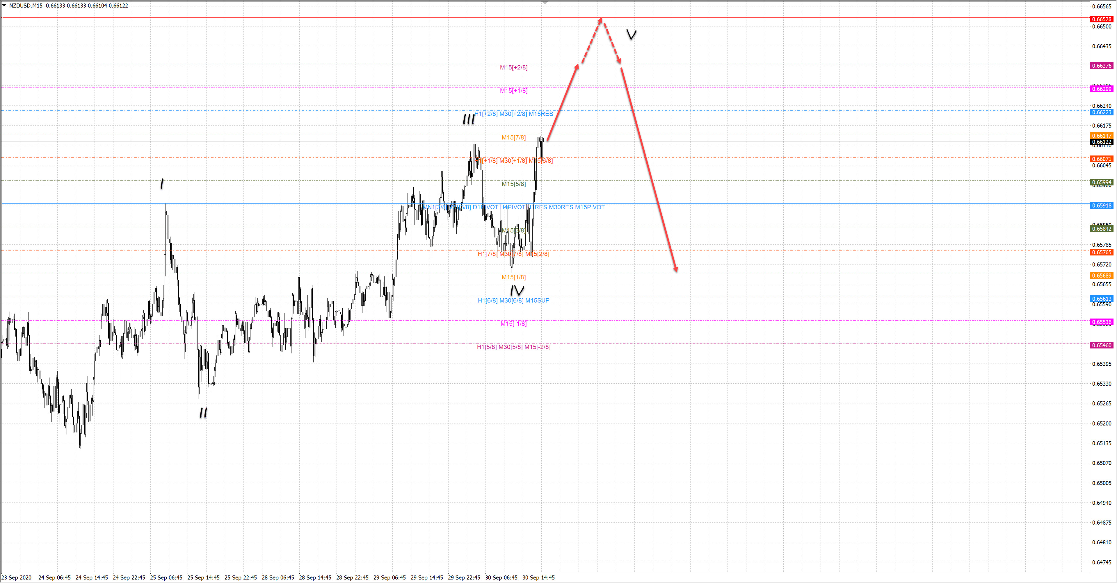Click the small square handle on red line
The image size is (1117, 583).
2,18
